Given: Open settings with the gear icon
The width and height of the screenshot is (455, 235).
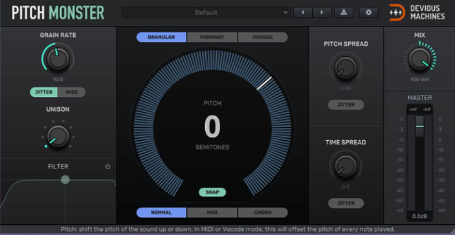Looking at the screenshot, I should click(x=368, y=12).
